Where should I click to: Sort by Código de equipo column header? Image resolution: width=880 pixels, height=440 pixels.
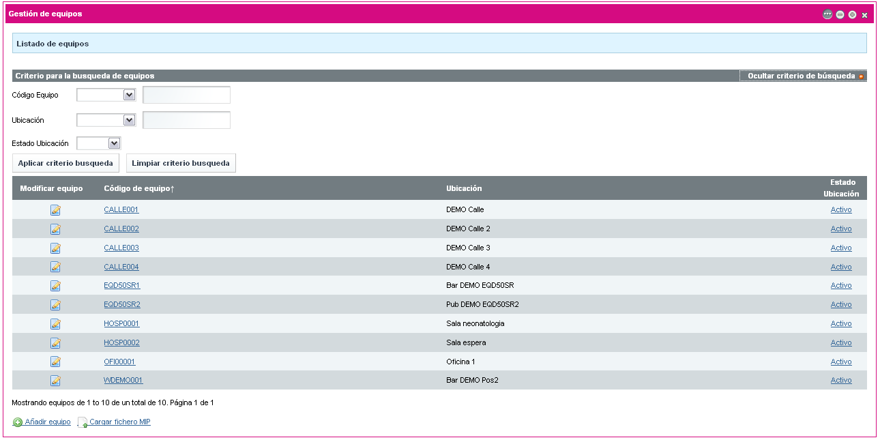coord(138,188)
